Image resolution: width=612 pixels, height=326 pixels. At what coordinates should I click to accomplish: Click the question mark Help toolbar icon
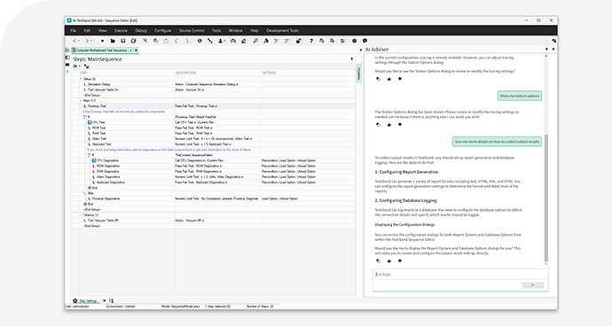[x=311, y=41]
